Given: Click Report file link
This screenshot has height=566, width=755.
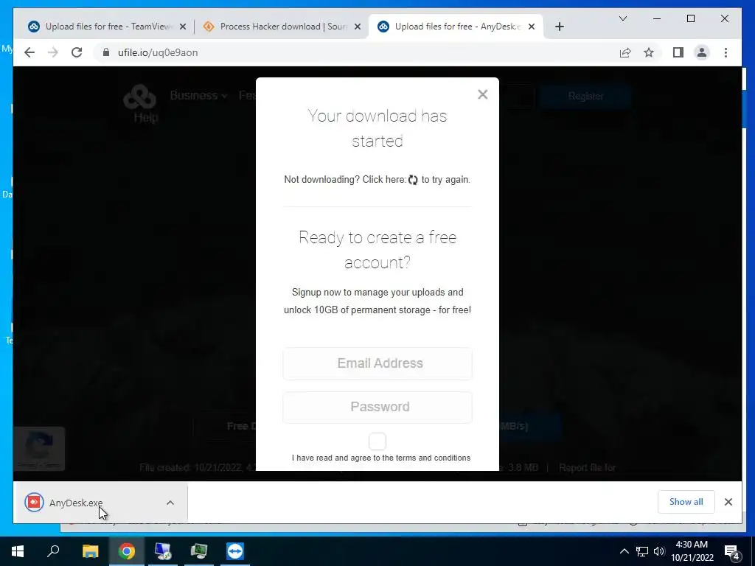Looking at the screenshot, I should 588,467.
